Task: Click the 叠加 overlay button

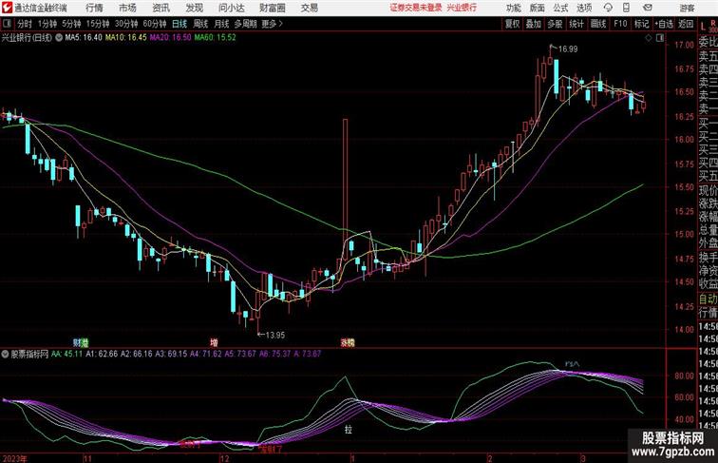Action: click(x=534, y=24)
